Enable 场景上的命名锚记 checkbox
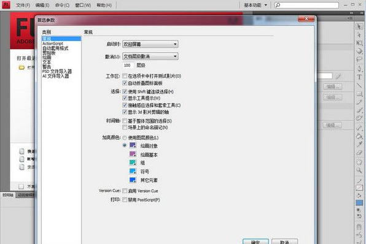This screenshot has width=366, height=244. pos(125,128)
